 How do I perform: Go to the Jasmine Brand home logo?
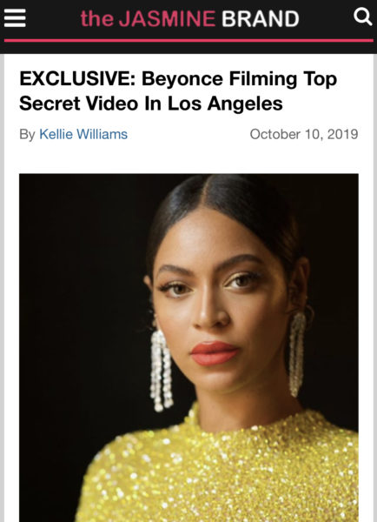(x=190, y=18)
